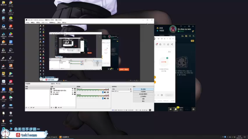The image size is (248, 139).
Task: Open source properties gear in Sources toolbar
Action: [56, 107]
